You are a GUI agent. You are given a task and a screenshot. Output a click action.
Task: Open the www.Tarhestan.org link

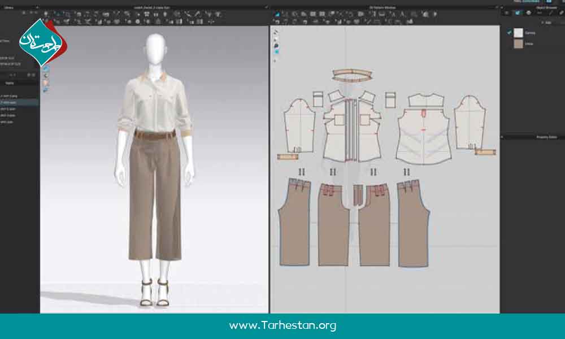coord(282,325)
